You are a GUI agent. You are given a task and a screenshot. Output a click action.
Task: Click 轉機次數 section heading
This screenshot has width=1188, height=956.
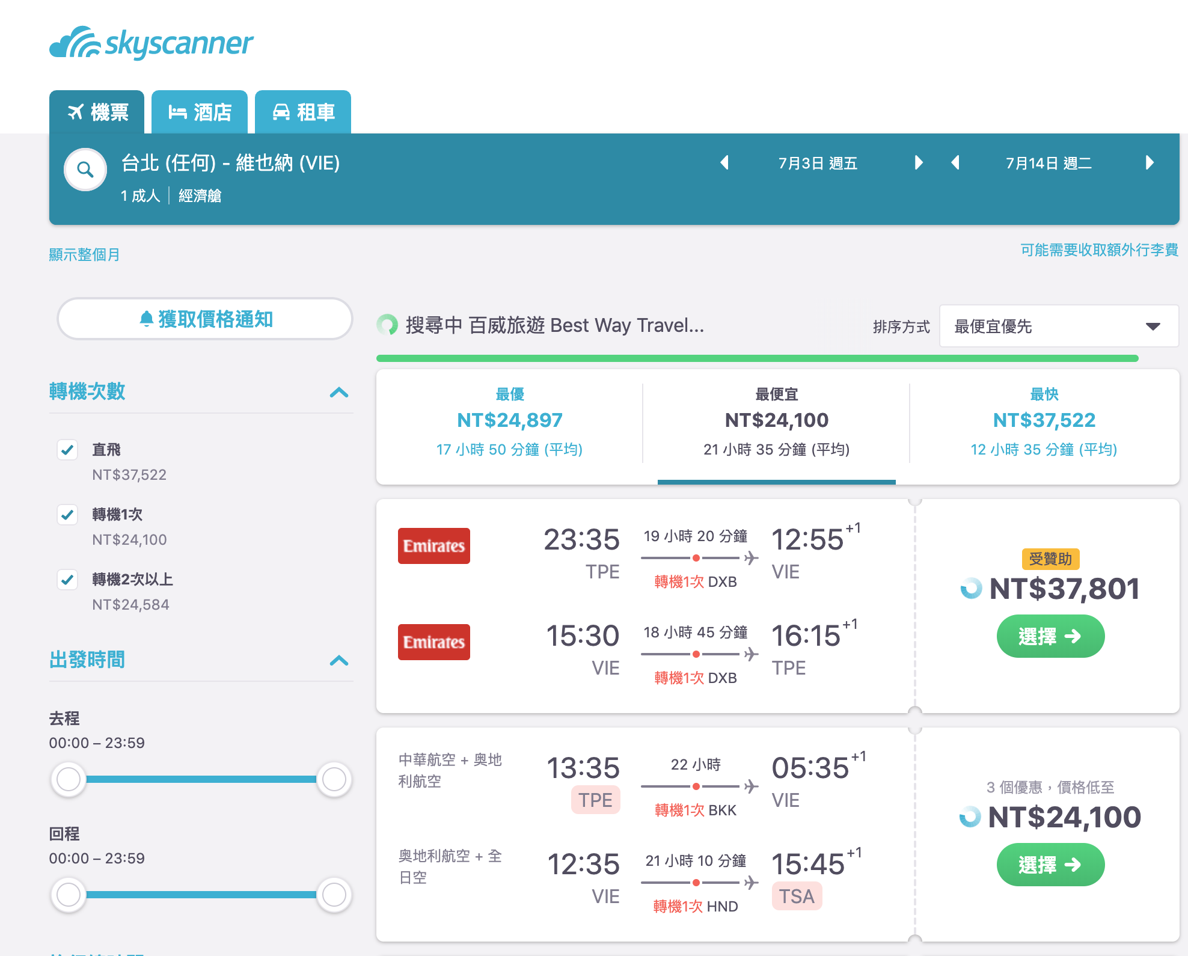tap(87, 391)
